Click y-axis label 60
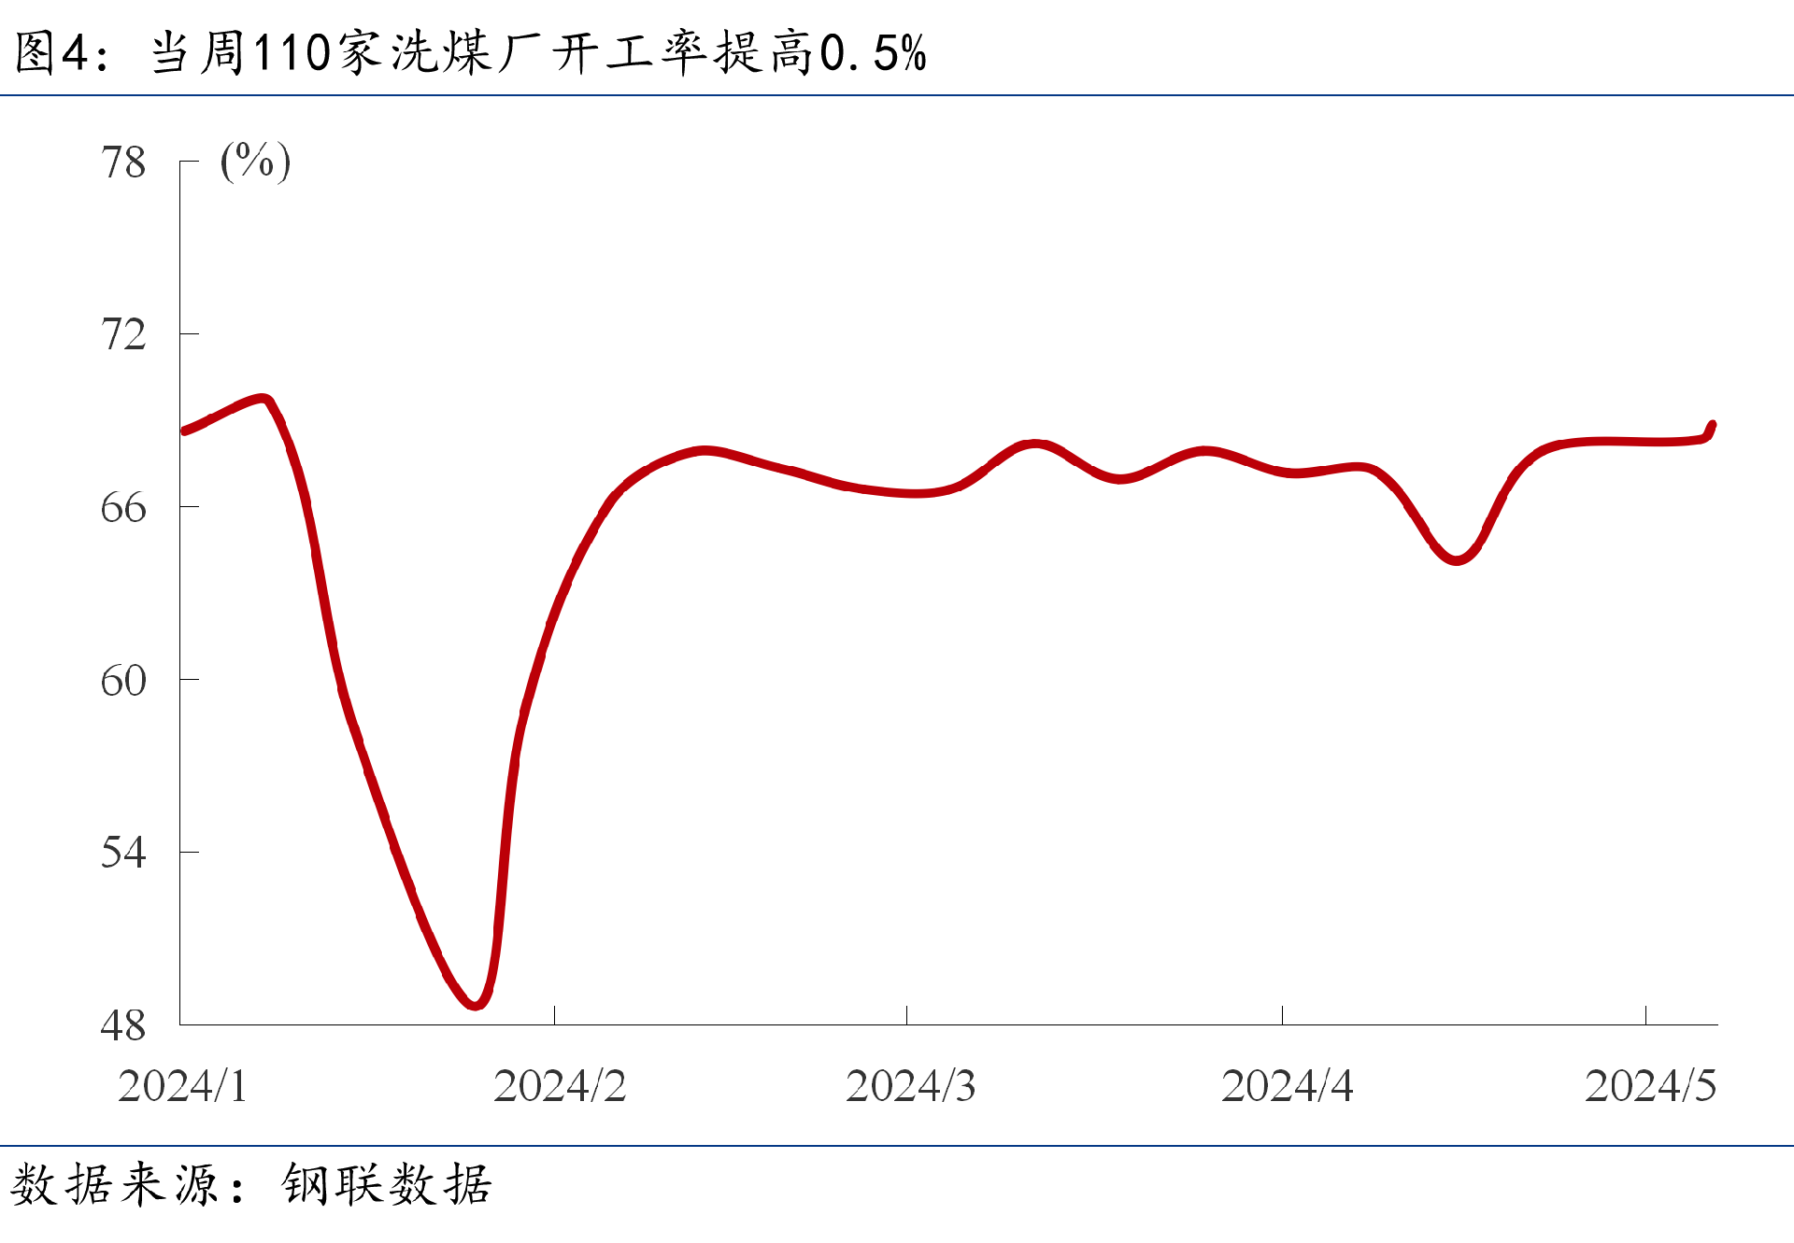The image size is (1794, 1243). point(123,680)
